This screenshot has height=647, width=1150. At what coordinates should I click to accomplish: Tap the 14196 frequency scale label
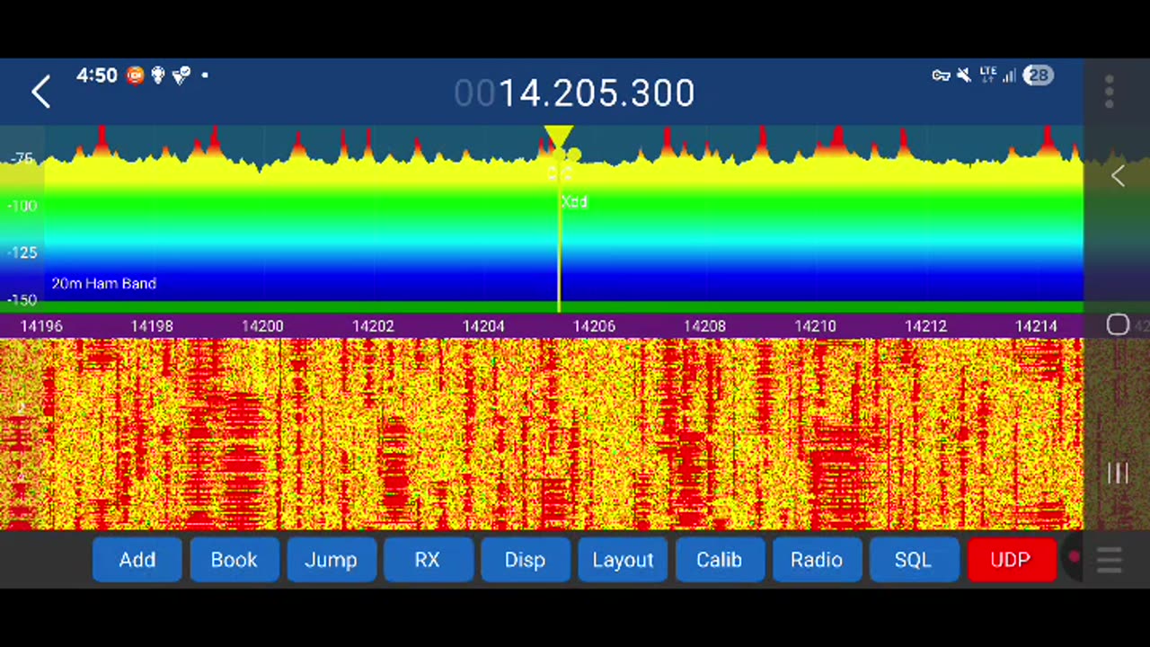[41, 325]
